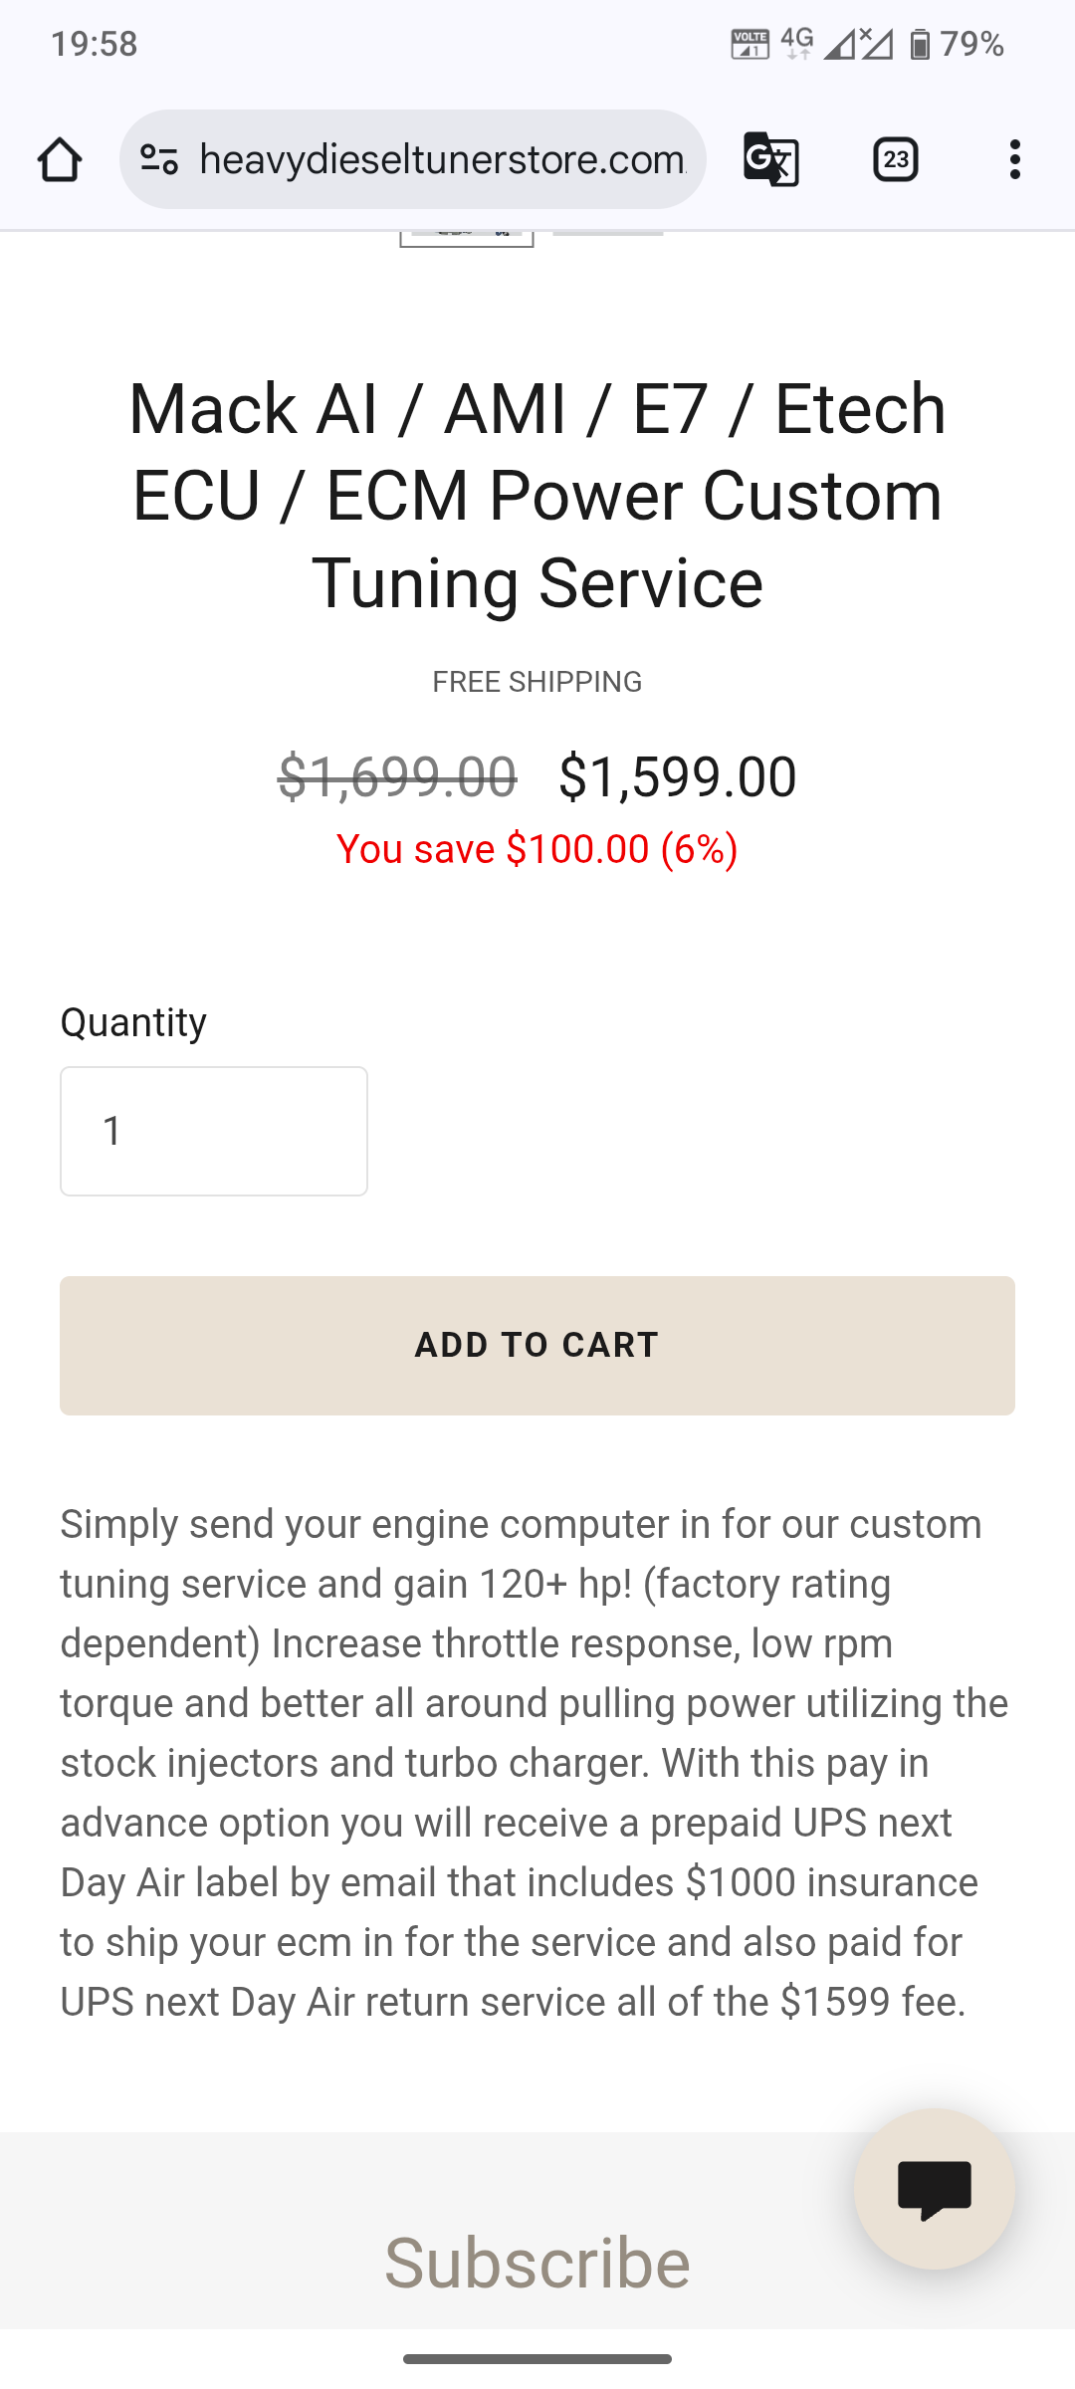Open the three-dot browser menu
The image size is (1075, 2389).
coord(1015,159)
